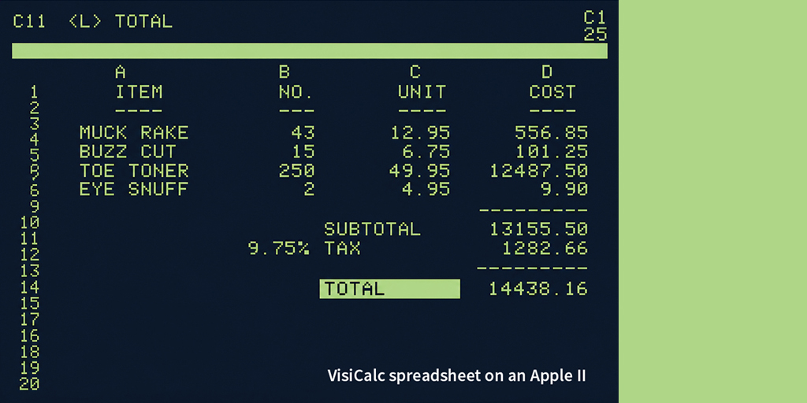Click the subtotal value 13155.50

pos(538,229)
